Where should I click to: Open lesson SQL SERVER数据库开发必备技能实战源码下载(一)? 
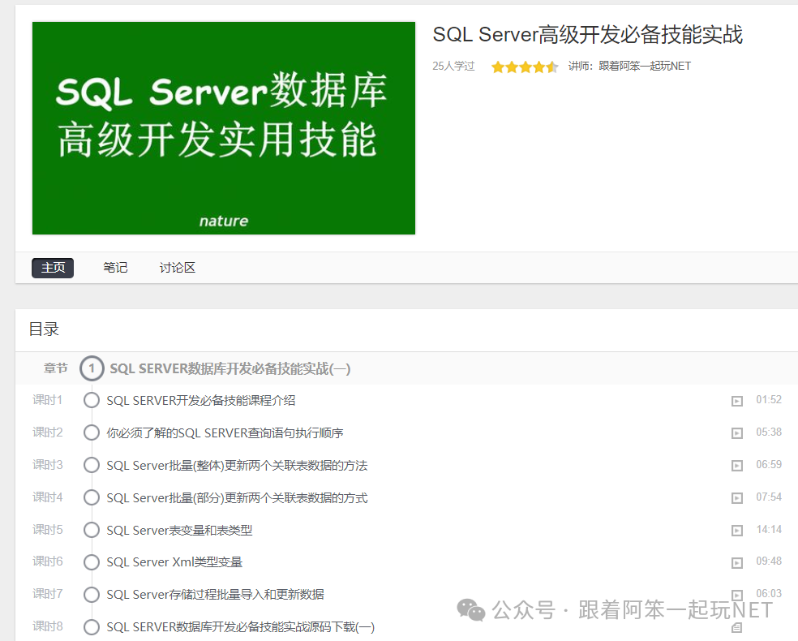click(x=241, y=627)
